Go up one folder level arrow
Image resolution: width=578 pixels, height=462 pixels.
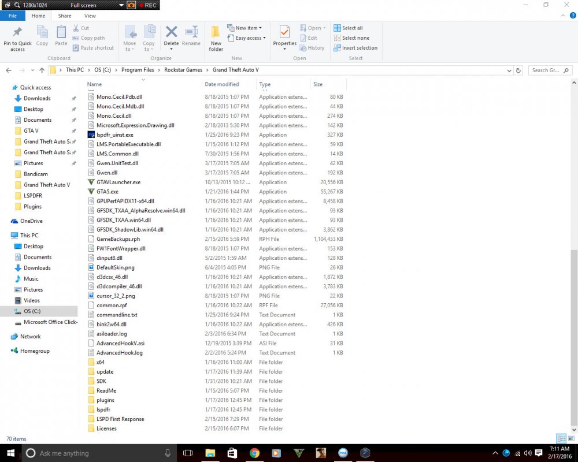pos(42,70)
